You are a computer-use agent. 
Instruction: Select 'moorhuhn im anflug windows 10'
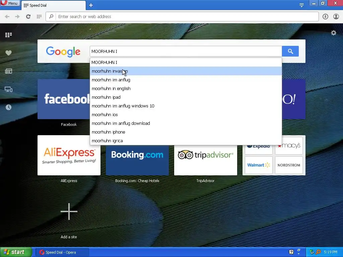tap(186, 106)
